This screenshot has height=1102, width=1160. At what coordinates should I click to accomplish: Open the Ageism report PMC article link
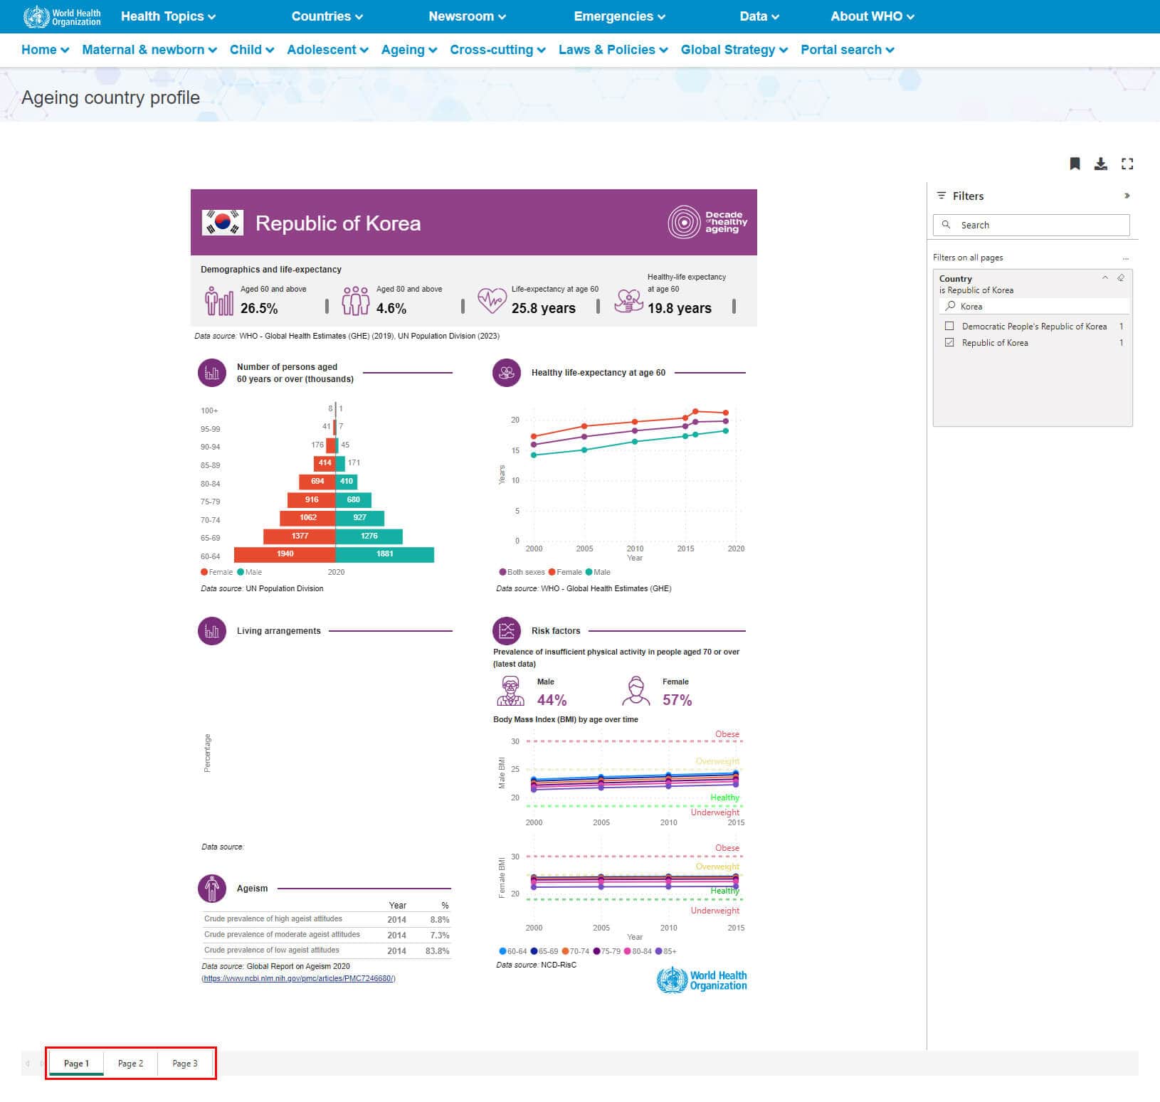(298, 978)
